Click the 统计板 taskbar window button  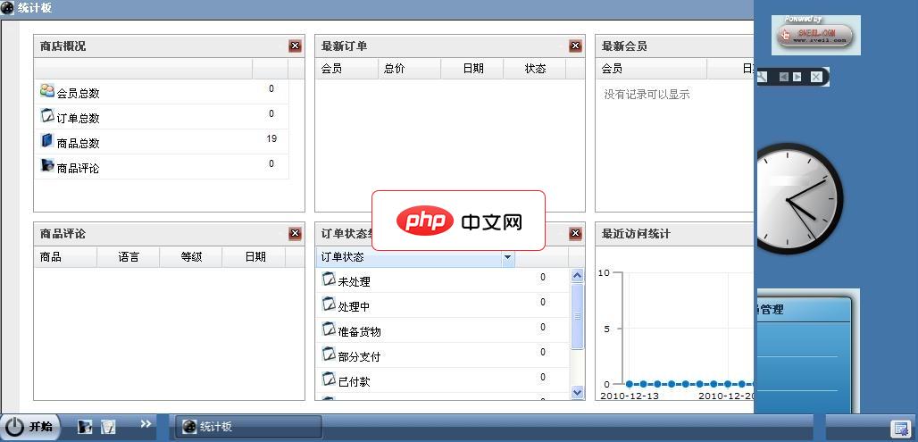(249, 427)
